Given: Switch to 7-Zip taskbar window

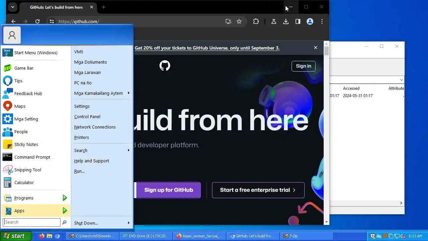Looking at the screenshot, I should pos(306,236).
